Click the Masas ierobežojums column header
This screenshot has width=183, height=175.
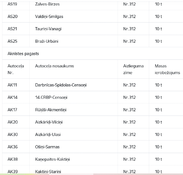pos(167,70)
